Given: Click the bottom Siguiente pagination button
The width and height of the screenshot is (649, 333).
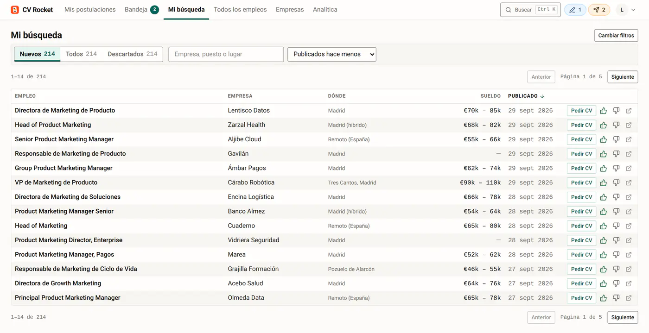Looking at the screenshot, I should (623, 317).
